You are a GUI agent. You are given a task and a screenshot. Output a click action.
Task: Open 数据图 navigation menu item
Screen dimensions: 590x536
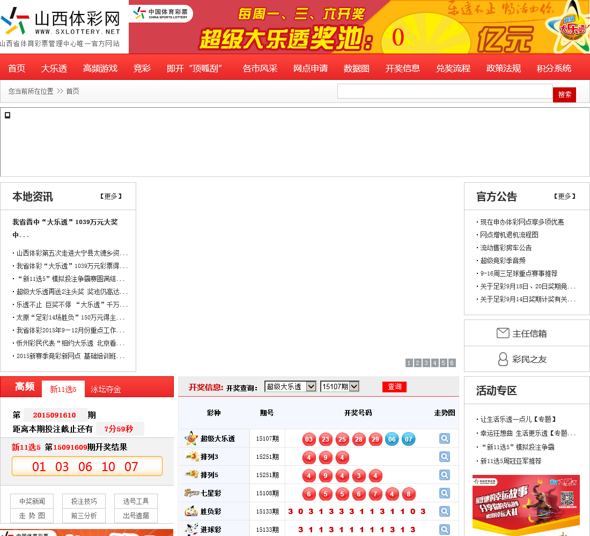click(x=356, y=68)
